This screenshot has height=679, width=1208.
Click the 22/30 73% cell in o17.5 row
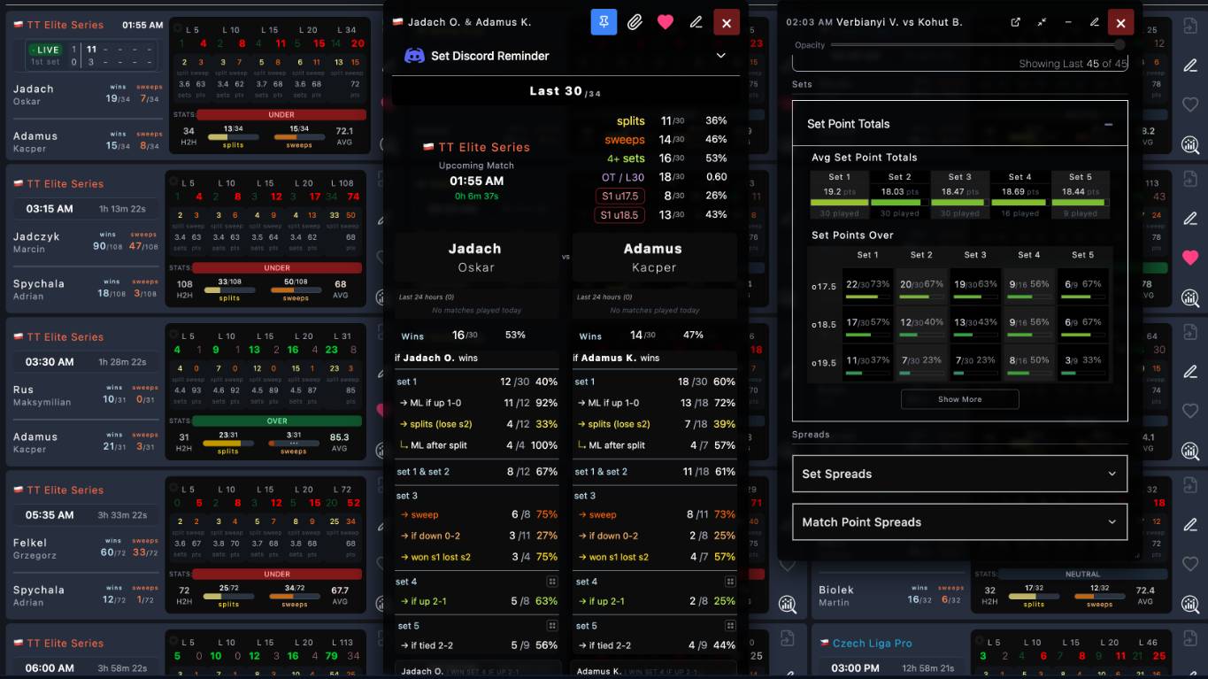tap(867, 287)
